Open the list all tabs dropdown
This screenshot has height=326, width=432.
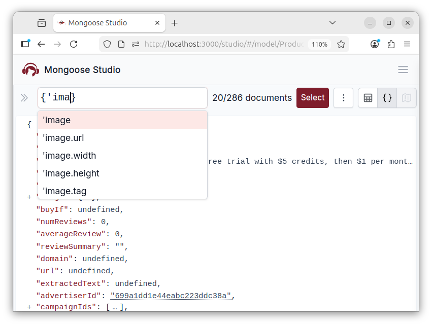[x=333, y=23]
